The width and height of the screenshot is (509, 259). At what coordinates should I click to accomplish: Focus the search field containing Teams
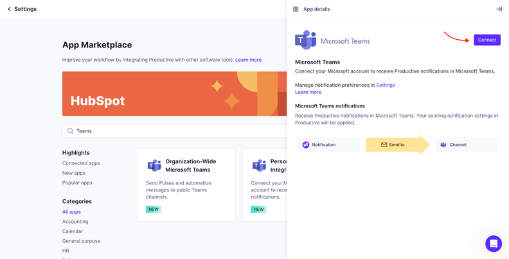tap(175, 131)
